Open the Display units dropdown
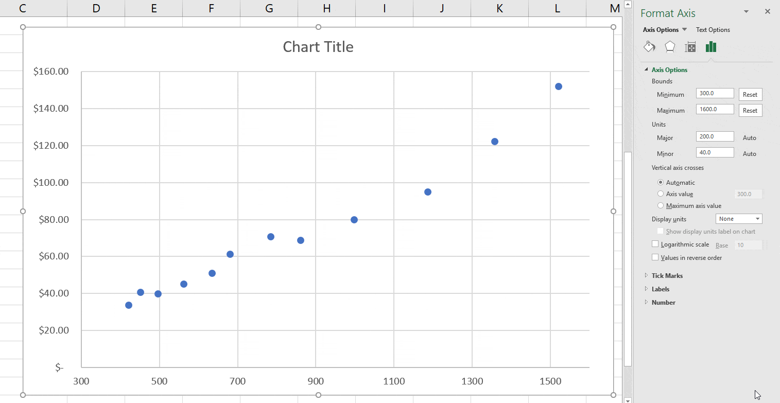 click(739, 218)
